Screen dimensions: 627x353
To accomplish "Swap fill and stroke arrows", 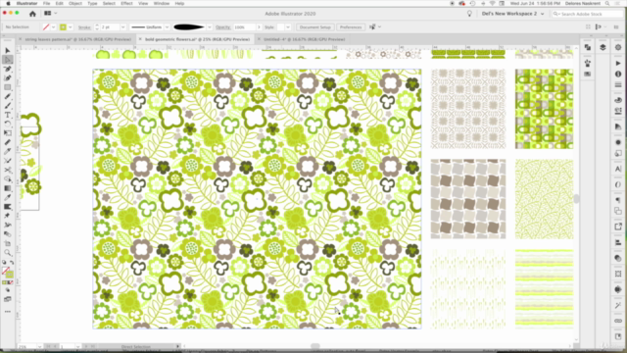I will [12, 263].
